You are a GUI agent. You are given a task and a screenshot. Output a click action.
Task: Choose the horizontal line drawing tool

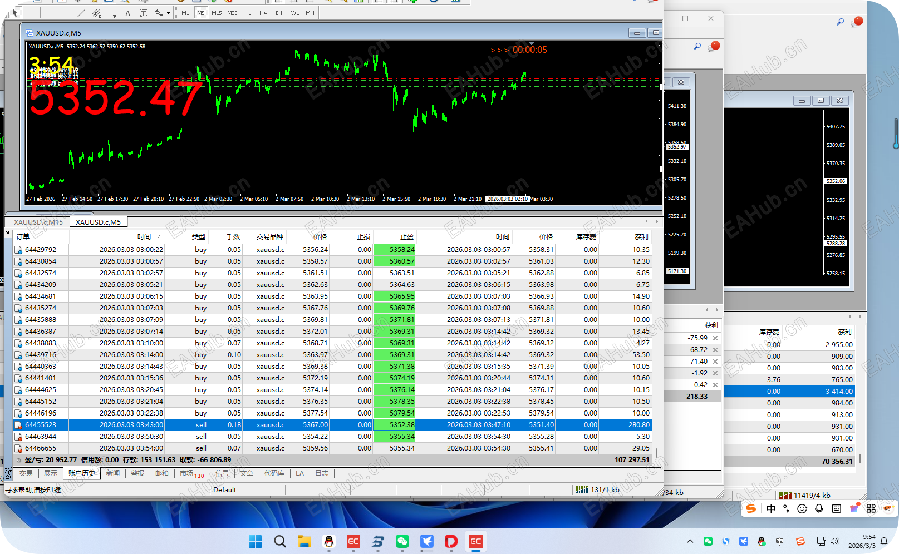point(66,13)
